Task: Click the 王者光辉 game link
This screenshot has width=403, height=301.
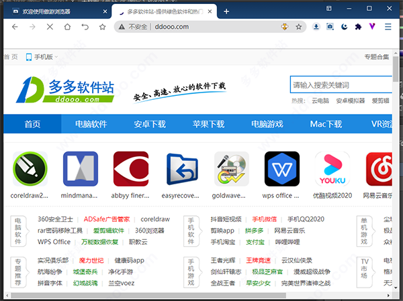Action: [223, 260]
